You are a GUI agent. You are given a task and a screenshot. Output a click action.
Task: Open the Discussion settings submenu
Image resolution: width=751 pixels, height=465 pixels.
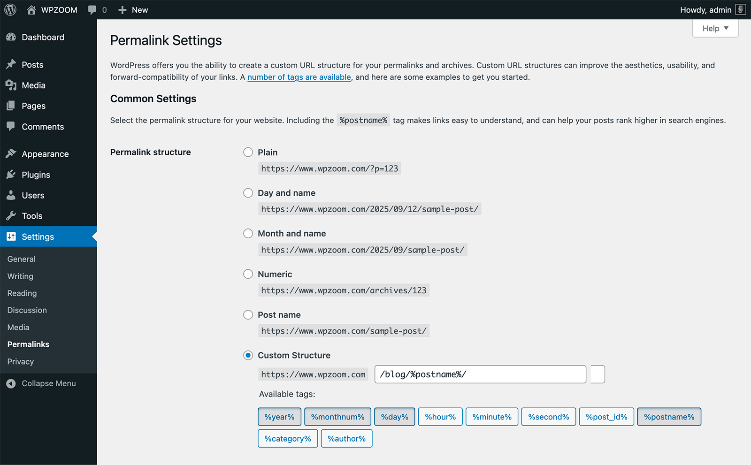click(27, 310)
